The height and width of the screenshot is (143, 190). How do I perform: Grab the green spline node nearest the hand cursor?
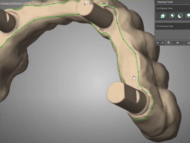click(x=138, y=72)
